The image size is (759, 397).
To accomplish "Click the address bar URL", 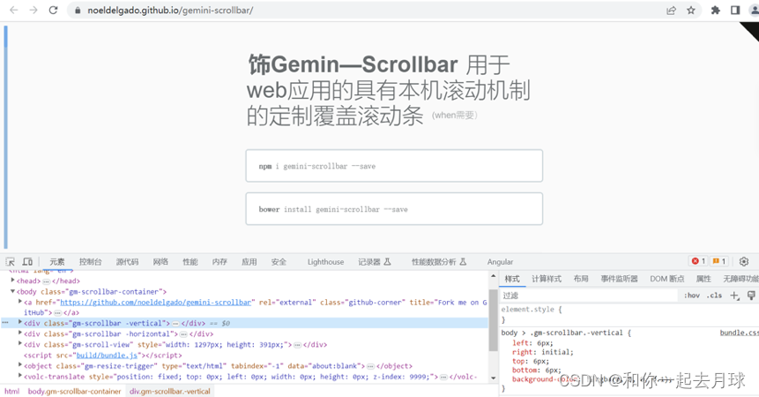I will tap(170, 11).
